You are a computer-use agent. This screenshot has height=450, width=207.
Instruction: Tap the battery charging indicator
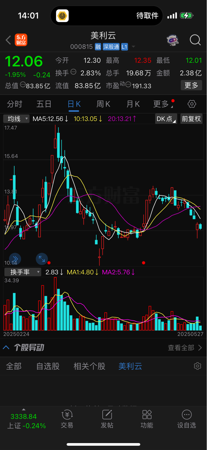click(x=187, y=15)
